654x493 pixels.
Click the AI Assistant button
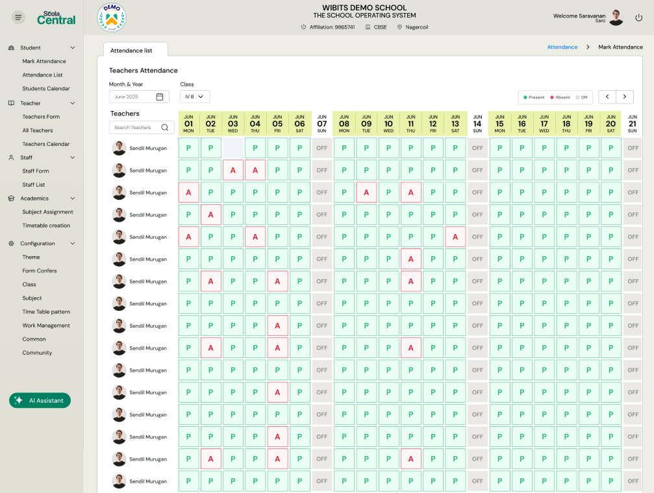pos(40,400)
